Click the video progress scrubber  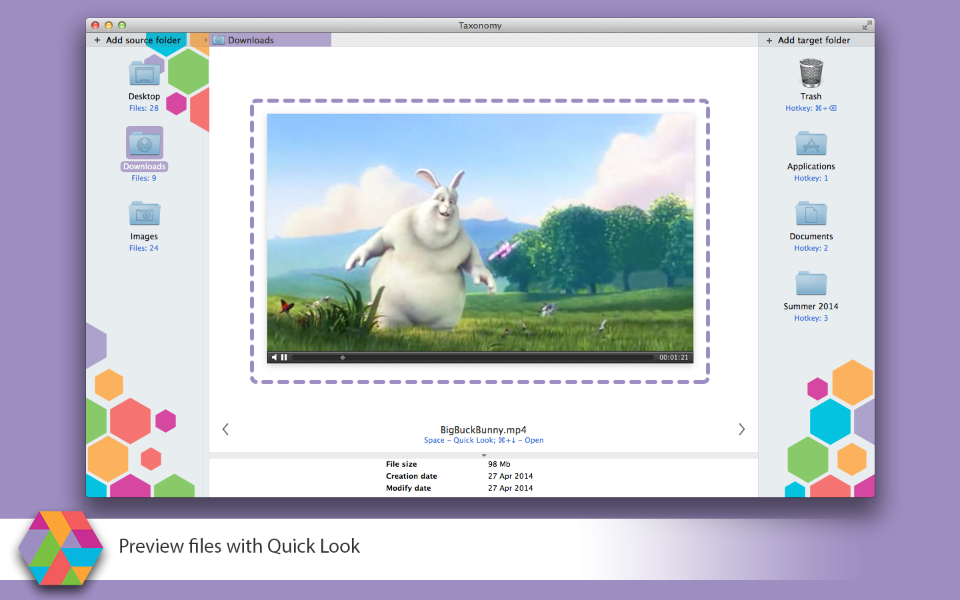tap(343, 357)
